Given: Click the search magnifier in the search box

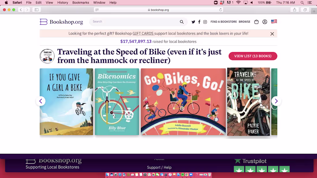Looking at the screenshot, I should [x=182, y=22].
